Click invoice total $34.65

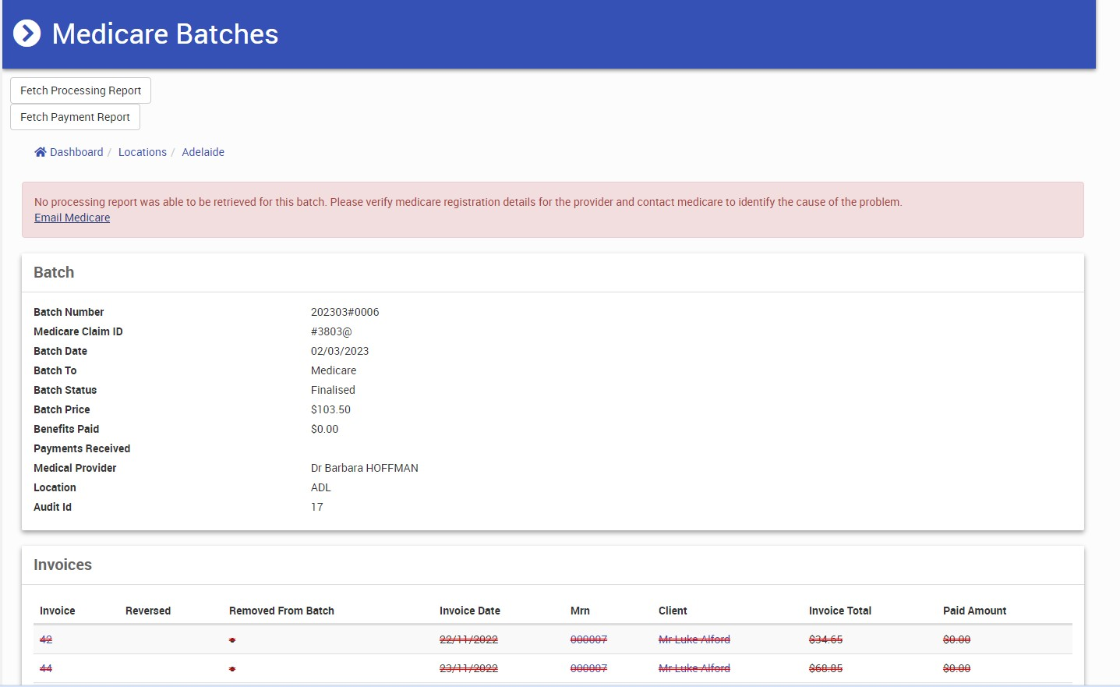pos(825,639)
